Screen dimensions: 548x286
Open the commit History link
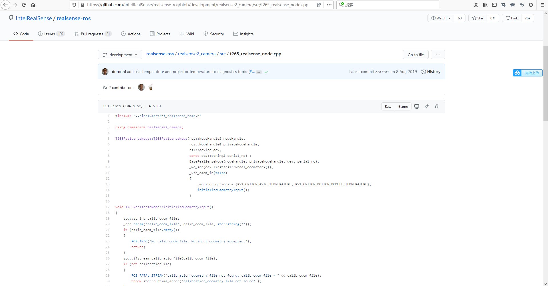tap(431, 72)
